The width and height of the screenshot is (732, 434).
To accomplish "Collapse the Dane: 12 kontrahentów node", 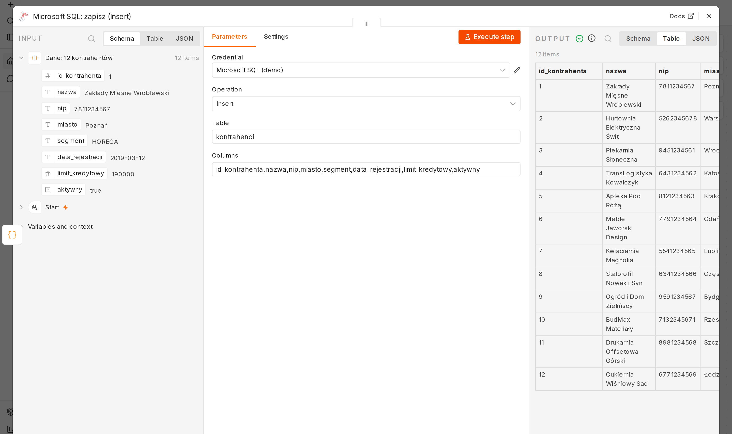I will pyautogui.click(x=21, y=58).
